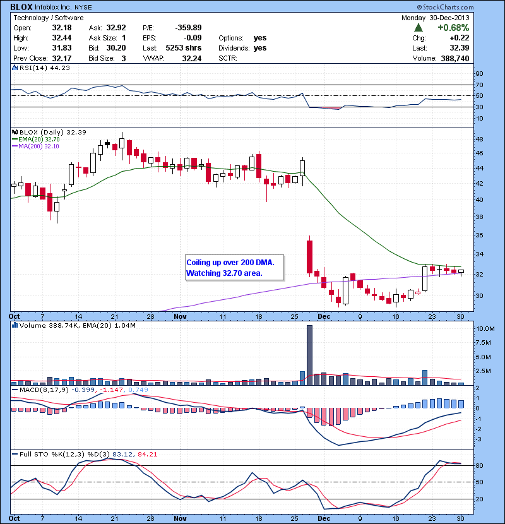Click the 90 RSI axis label
The image size is (505, 524).
(480, 73)
